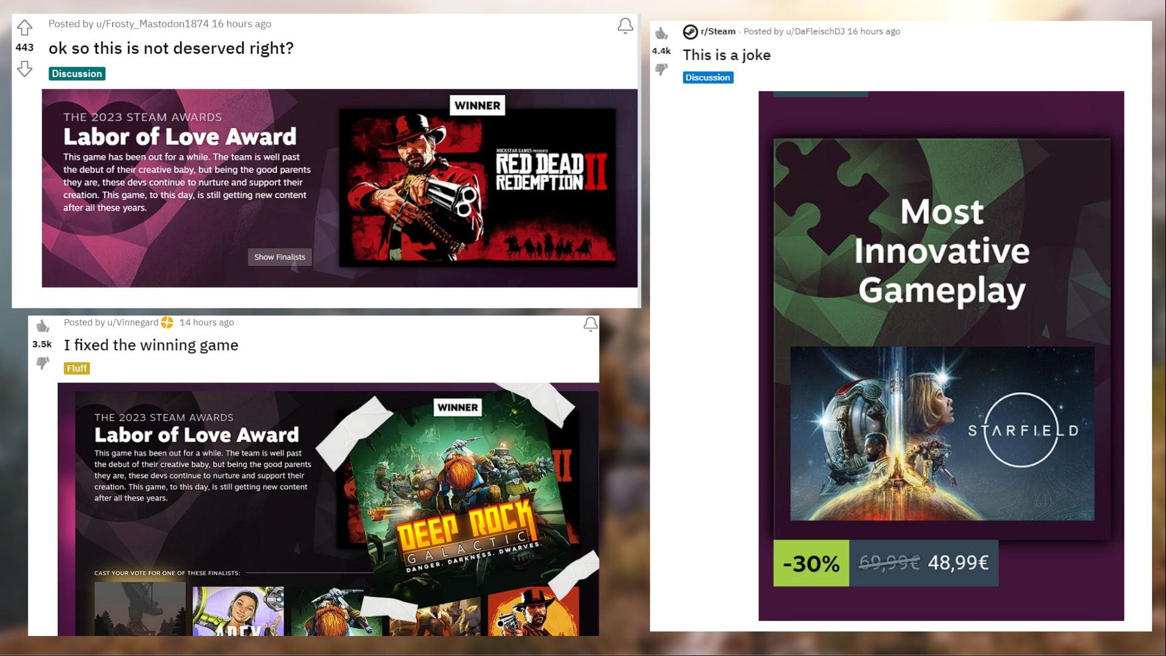The height and width of the screenshot is (656, 1166).
Task: Open the u/Vinnegard user profile
Action: (133, 322)
